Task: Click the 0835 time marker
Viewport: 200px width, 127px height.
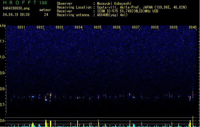Action: (98, 27)
